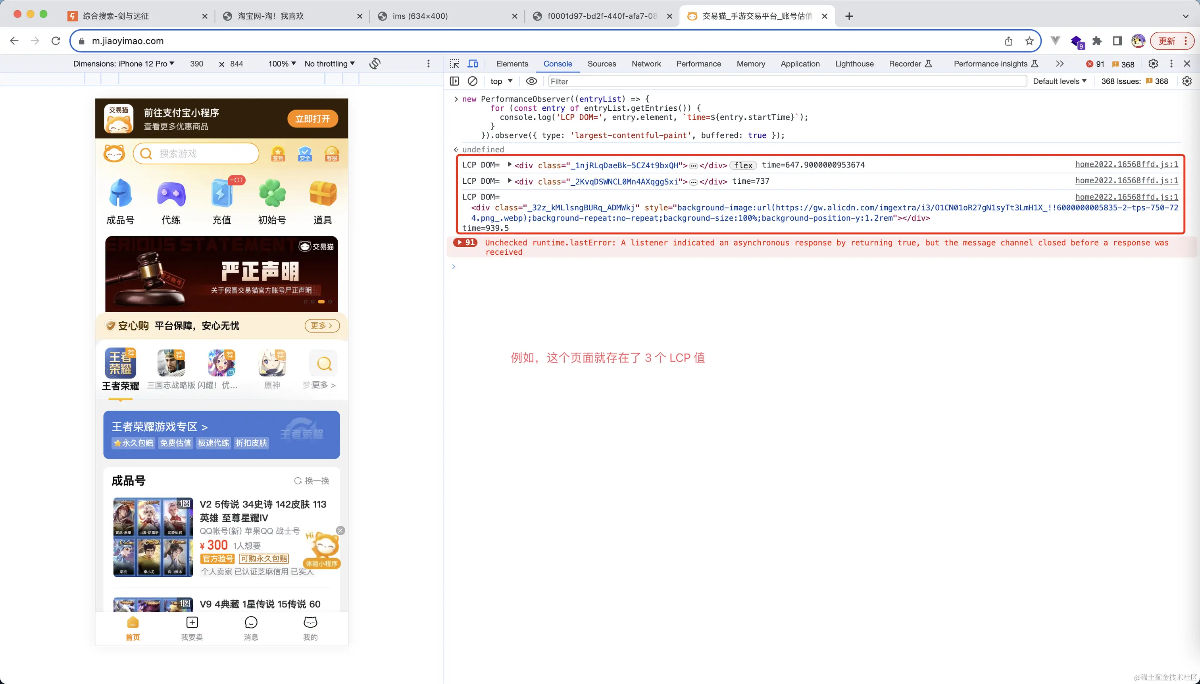This screenshot has width=1200, height=684.
Task: Open the DevTools settings gear icon
Action: click(1153, 63)
